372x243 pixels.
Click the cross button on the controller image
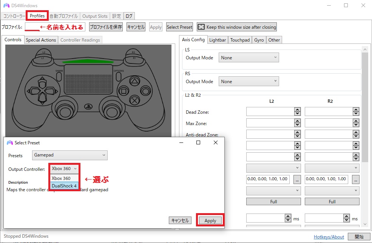click(x=134, y=100)
